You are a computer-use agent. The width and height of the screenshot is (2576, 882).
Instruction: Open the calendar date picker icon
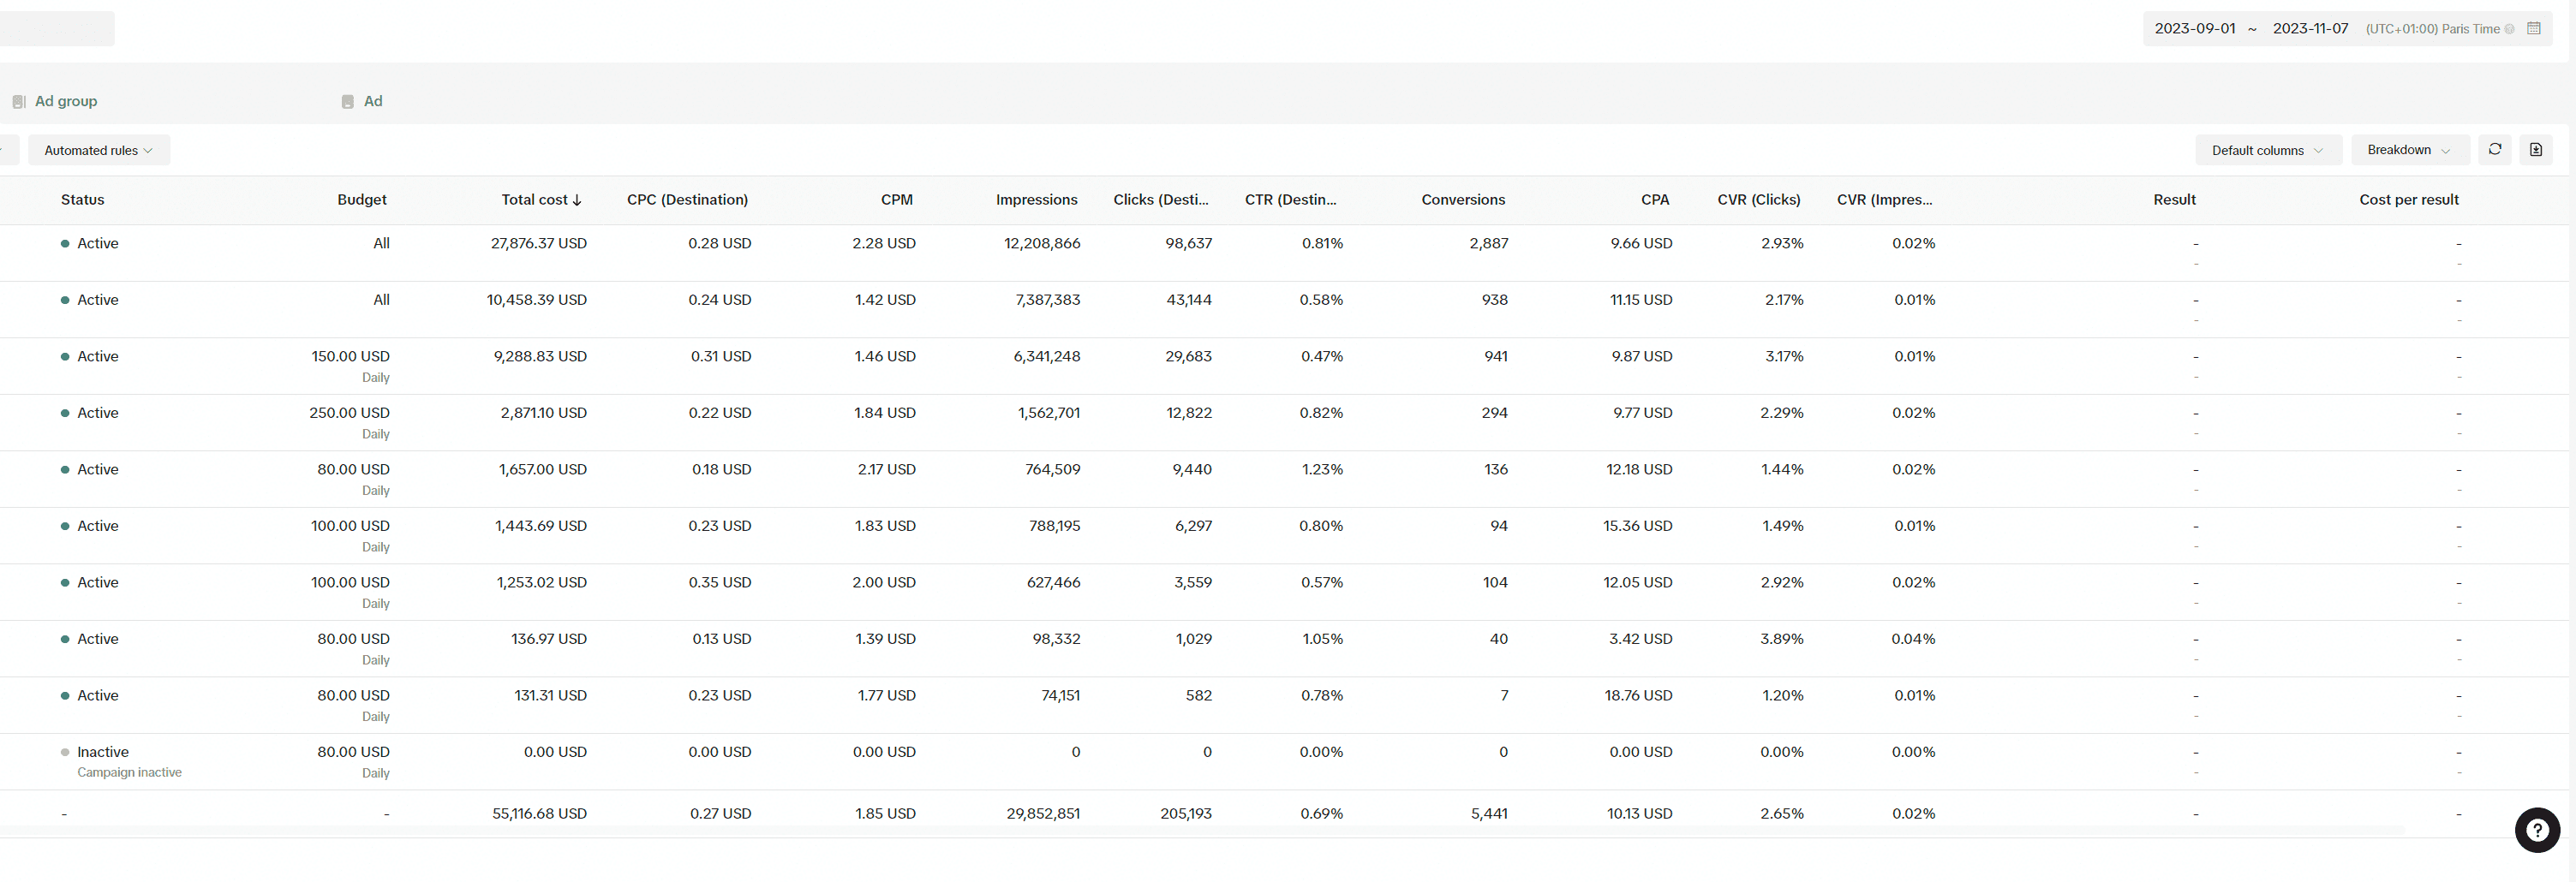pyautogui.click(x=2533, y=28)
